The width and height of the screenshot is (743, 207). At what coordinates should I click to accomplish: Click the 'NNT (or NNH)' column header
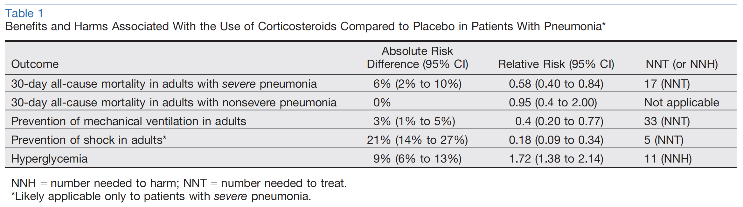pyautogui.click(x=682, y=64)
